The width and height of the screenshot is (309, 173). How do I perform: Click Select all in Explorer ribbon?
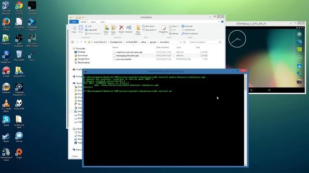pos(187,26)
